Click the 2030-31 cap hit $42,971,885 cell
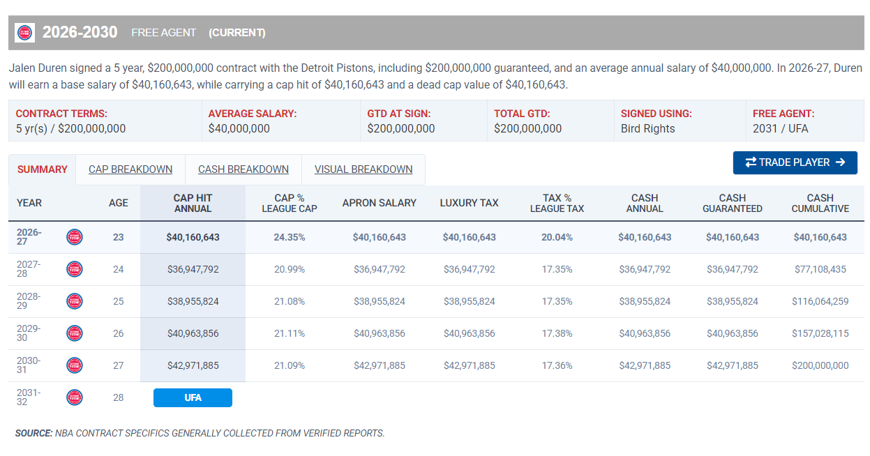Viewport: 870px width, 456px height. (x=193, y=365)
